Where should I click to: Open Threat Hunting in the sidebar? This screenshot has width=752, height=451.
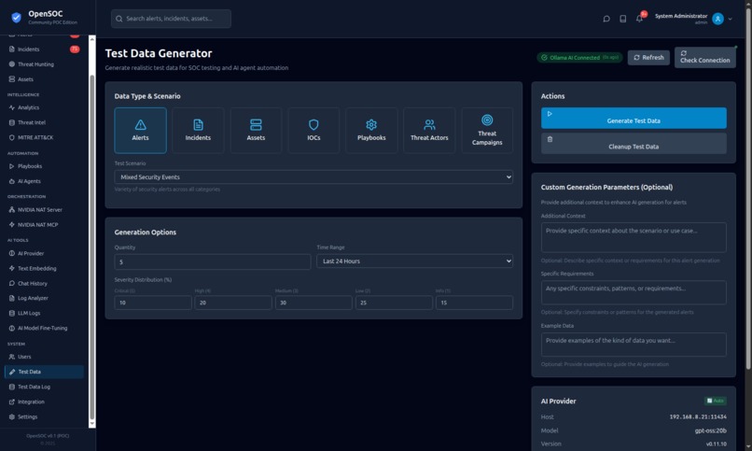click(x=35, y=64)
